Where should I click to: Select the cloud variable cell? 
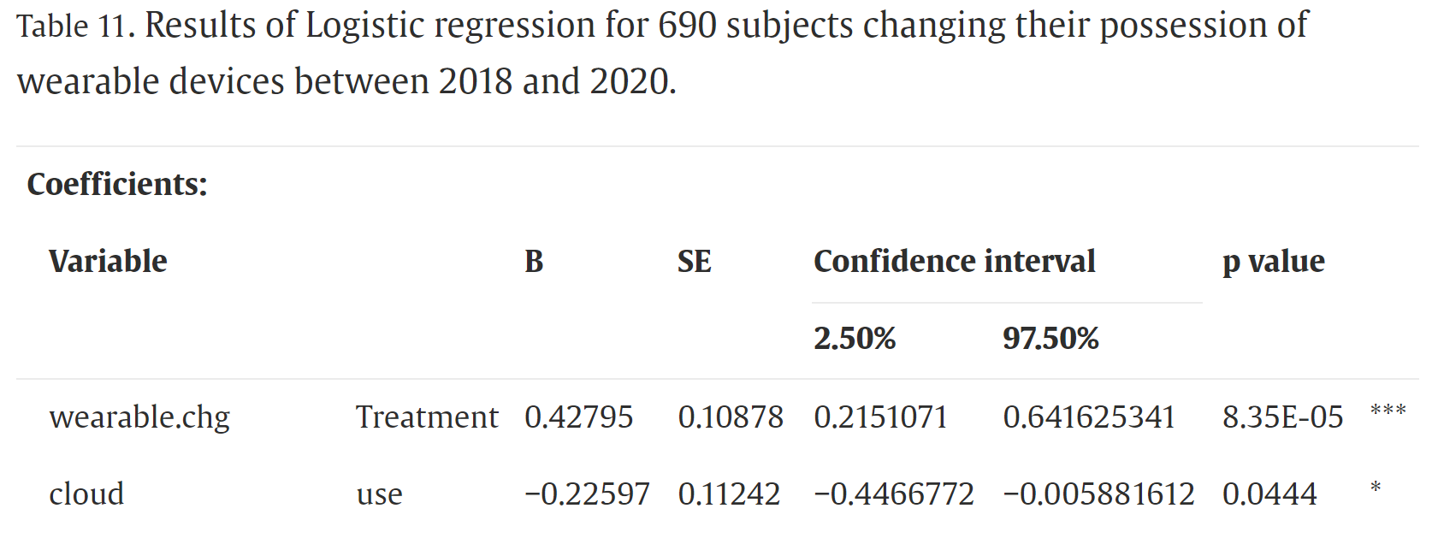pyautogui.click(x=86, y=494)
